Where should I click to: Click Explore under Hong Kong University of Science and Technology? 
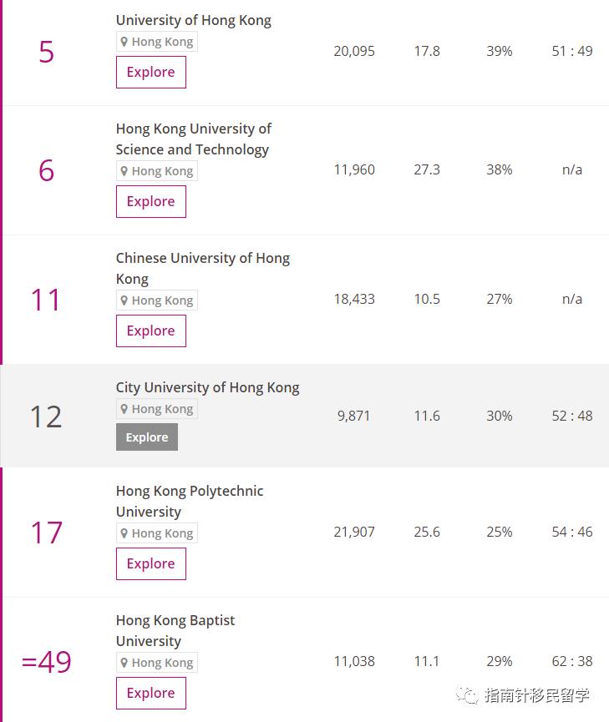click(150, 202)
